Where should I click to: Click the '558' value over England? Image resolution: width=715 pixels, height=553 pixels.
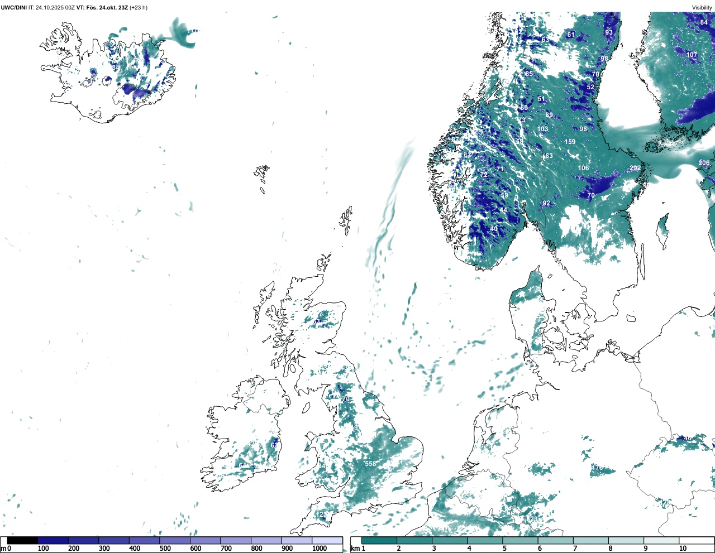370,464
